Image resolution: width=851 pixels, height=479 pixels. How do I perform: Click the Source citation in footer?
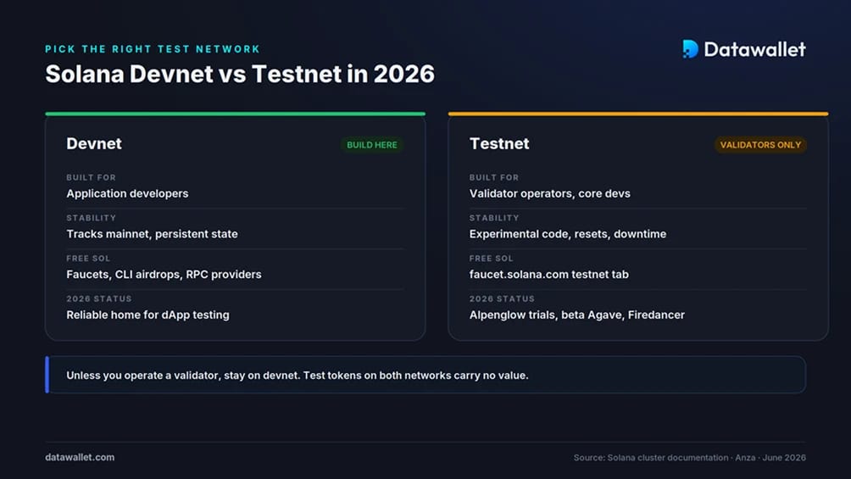tap(690, 458)
